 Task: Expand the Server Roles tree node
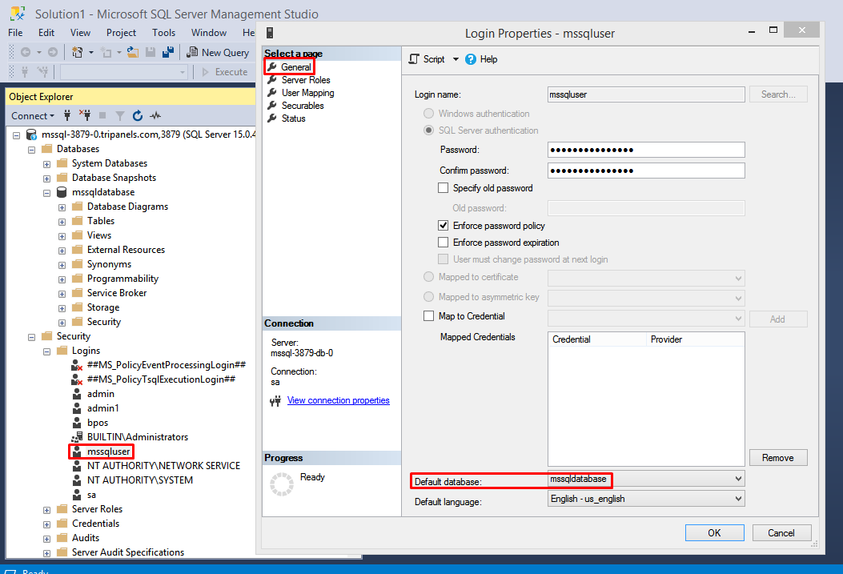tap(47, 509)
